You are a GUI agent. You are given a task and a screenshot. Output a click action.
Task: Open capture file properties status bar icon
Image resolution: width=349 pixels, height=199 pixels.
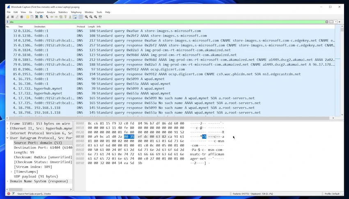point(13,194)
